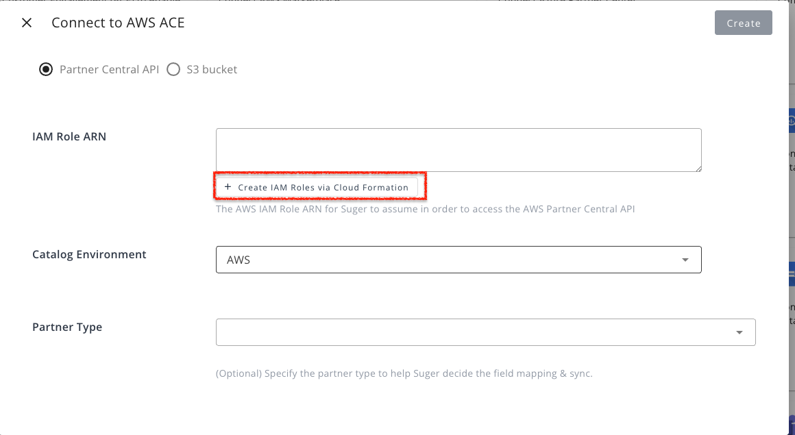Open the Catalog Environment dropdown
The image size is (795, 435).
(458, 260)
